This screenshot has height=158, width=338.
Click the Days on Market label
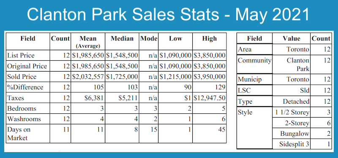(19, 134)
